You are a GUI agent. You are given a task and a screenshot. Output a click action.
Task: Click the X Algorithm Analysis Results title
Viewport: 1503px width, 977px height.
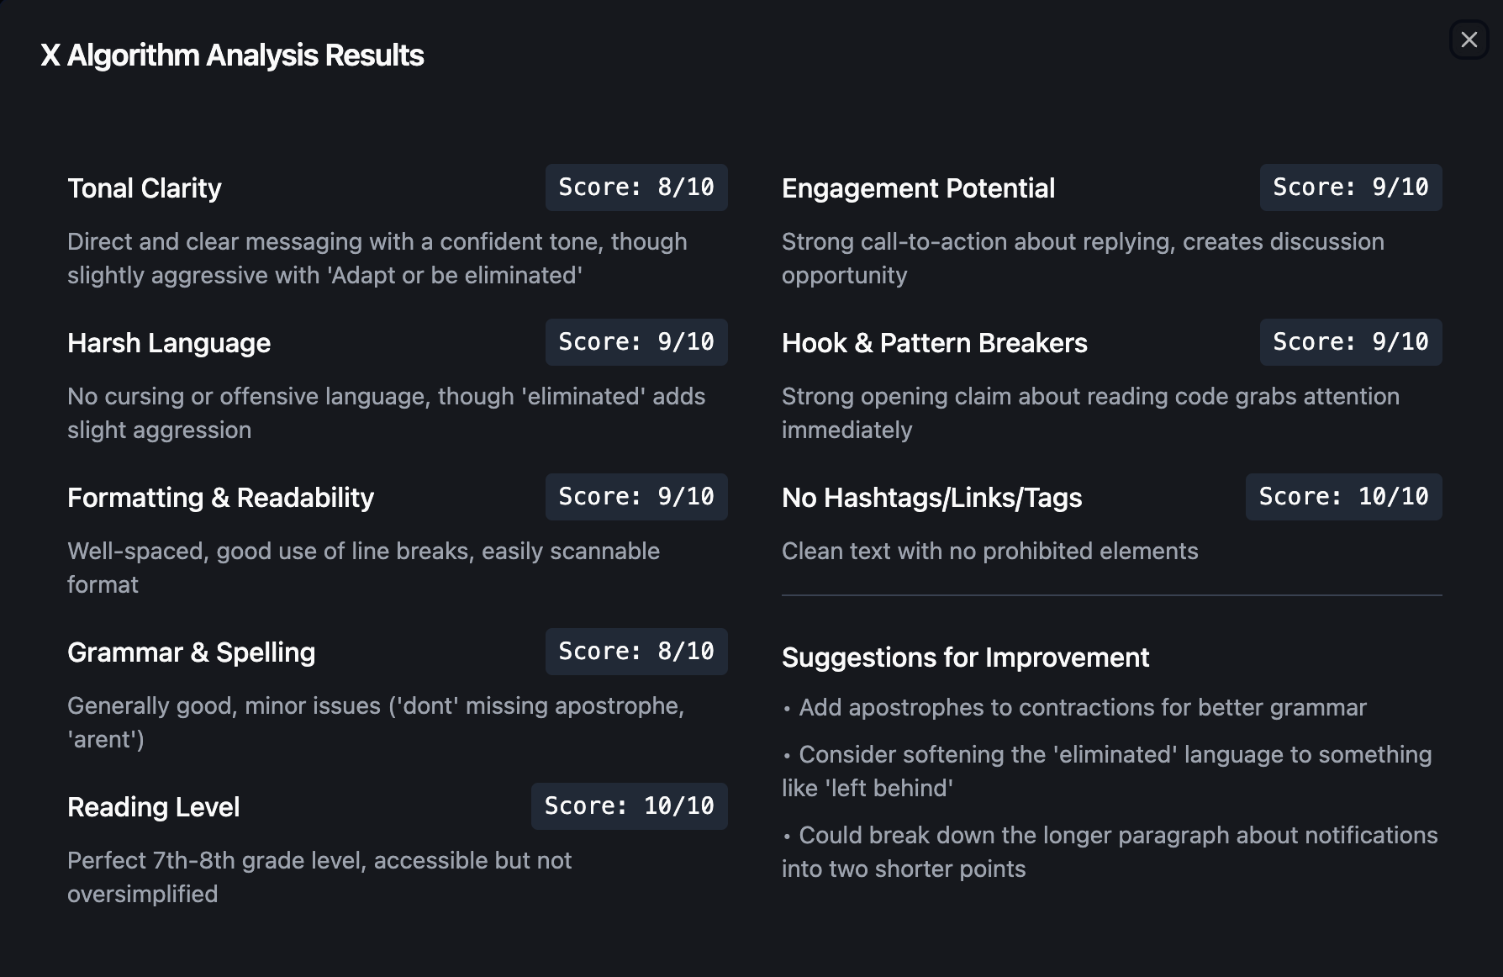232,55
